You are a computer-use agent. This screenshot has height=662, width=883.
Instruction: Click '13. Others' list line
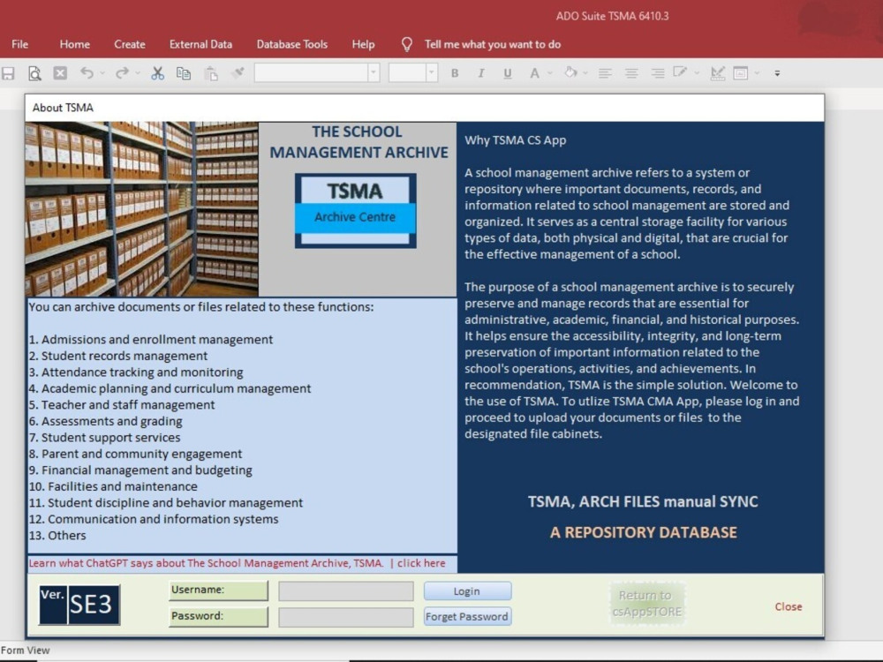click(x=57, y=536)
